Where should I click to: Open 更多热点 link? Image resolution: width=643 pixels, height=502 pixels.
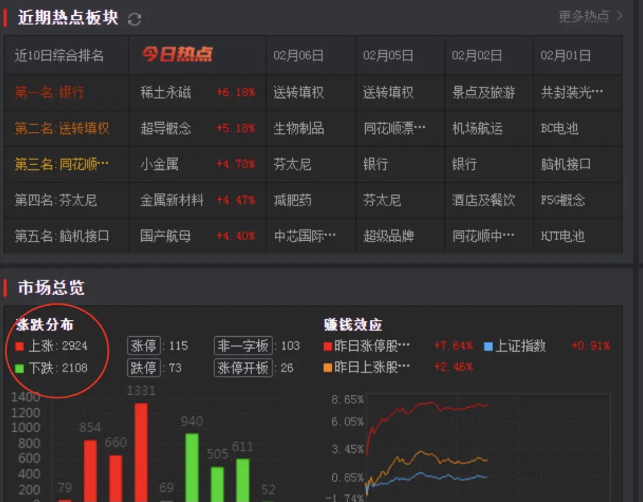[584, 16]
